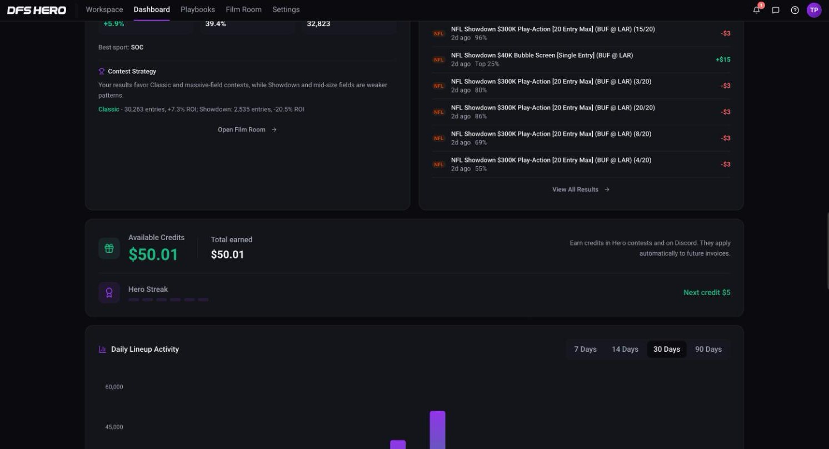
Task: Open the Play-Action (3/20) contest result
Action: (x=581, y=86)
